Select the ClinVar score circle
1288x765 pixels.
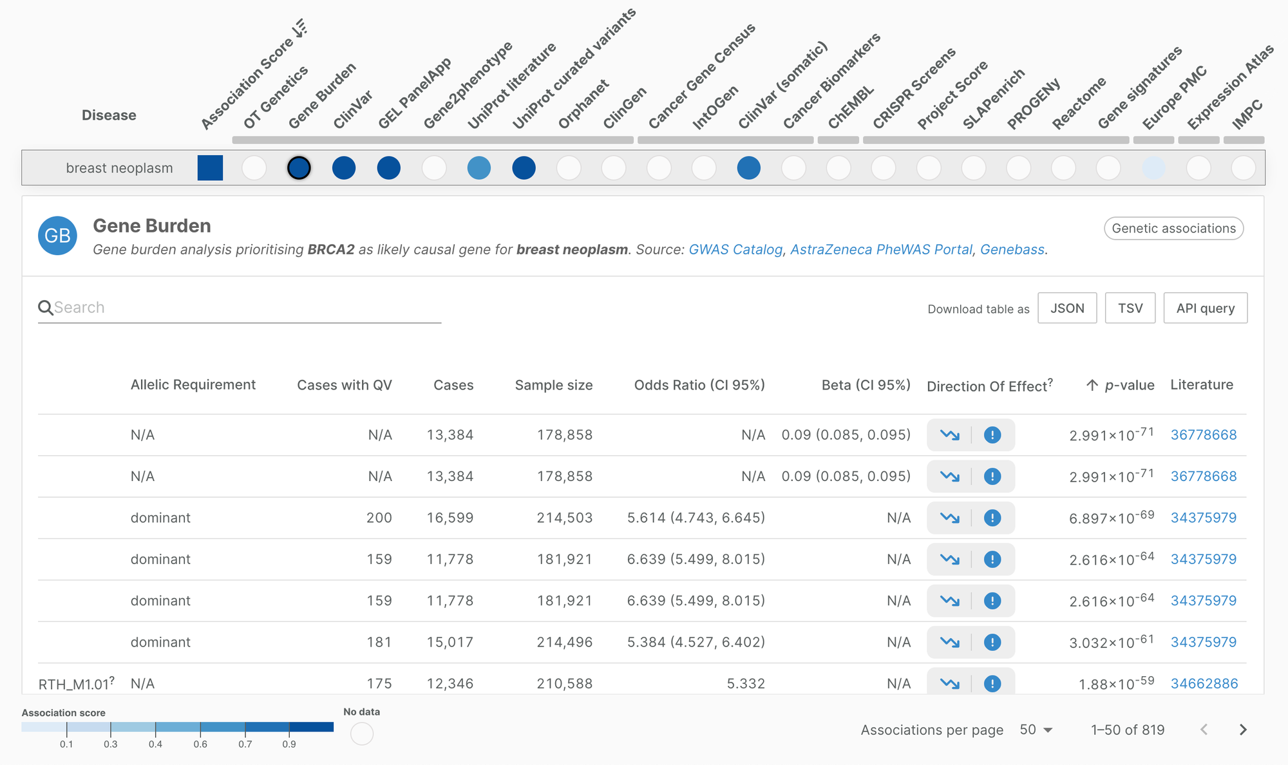tap(344, 168)
